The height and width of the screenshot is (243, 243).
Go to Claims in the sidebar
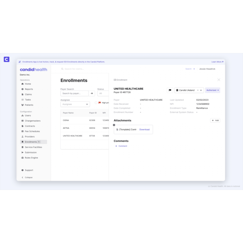click(28, 94)
